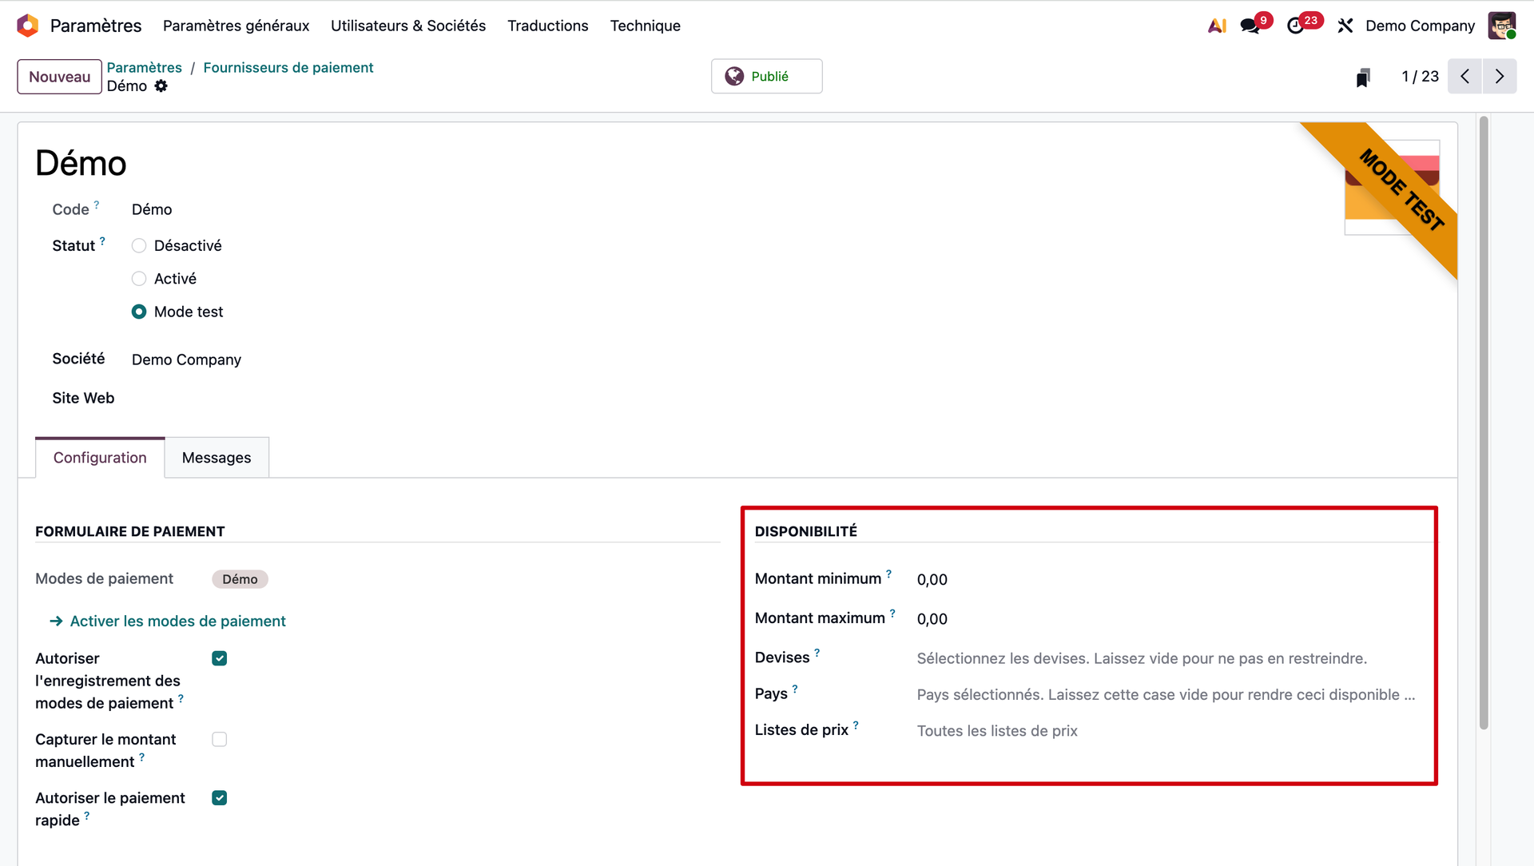Go to the previous record arrow

pyautogui.click(x=1464, y=76)
